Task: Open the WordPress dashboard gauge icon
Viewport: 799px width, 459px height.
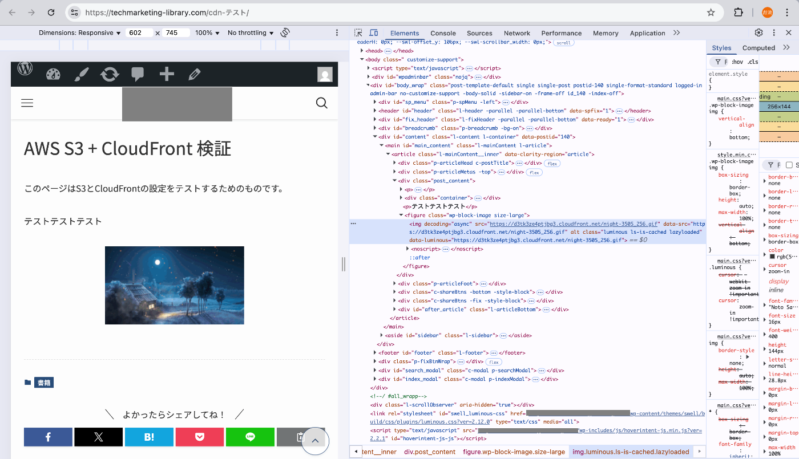Action: [x=53, y=74]
